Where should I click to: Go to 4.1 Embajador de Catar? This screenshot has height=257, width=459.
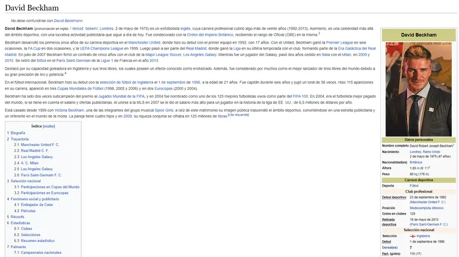click(37, 205)
